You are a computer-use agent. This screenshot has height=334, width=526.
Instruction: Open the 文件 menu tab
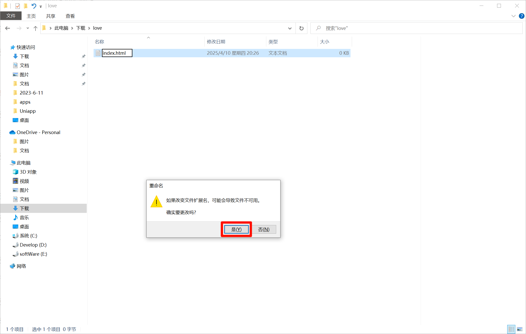[x=11, y=16]
